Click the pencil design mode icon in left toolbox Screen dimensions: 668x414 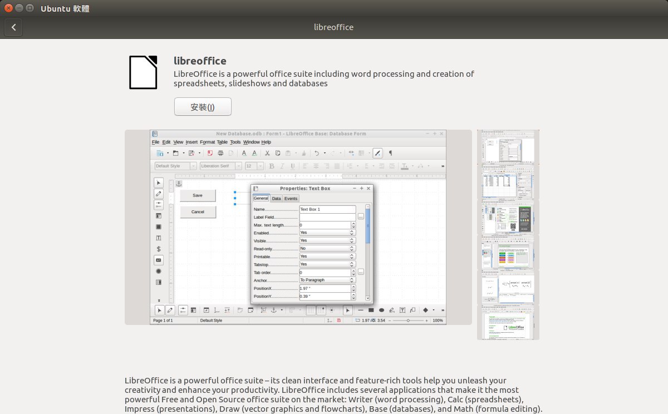click(159, 194)
